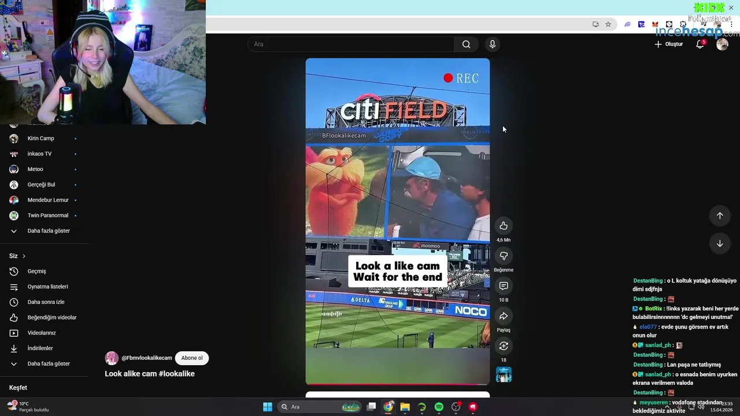Screen dimensions: 740x416
Task: Dislike the Short with thumbs down
Action: tap(504, 256)
